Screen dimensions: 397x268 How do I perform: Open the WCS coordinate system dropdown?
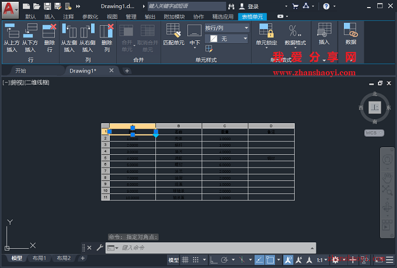[x=374, y=133]
